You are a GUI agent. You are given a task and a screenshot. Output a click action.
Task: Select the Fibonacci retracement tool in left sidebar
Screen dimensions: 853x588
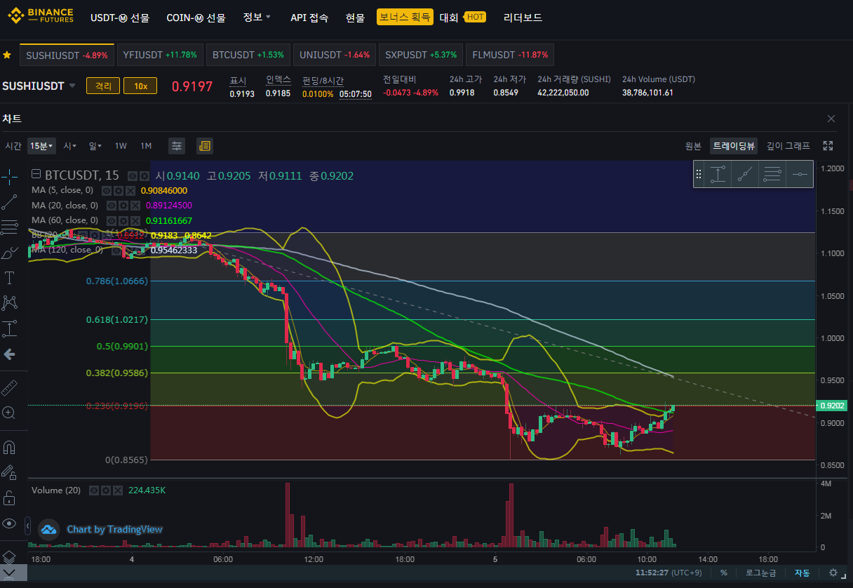[9, 227]
